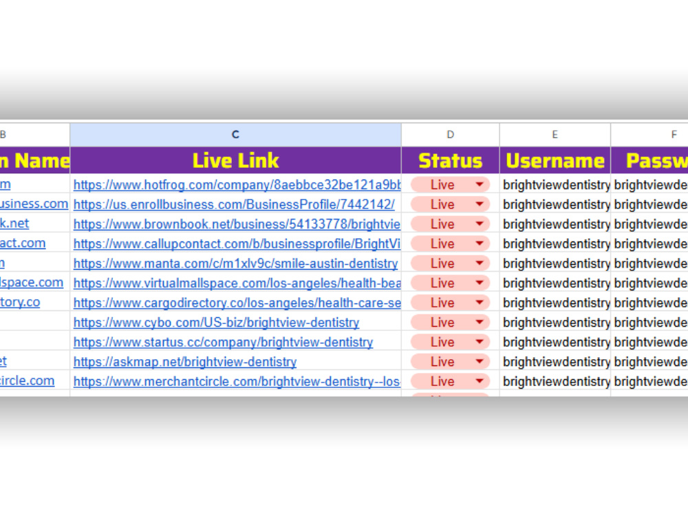Open Status dropdown in enrollbusiness row

click(x=480, y=204)
